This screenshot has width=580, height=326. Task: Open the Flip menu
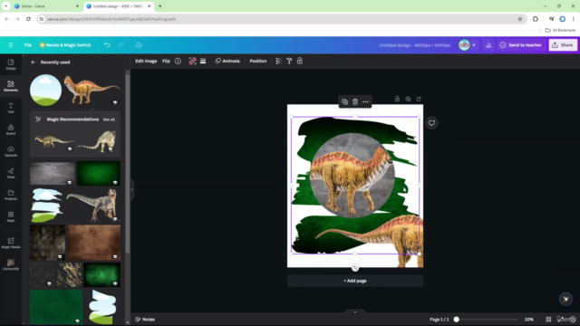(166, 61)
